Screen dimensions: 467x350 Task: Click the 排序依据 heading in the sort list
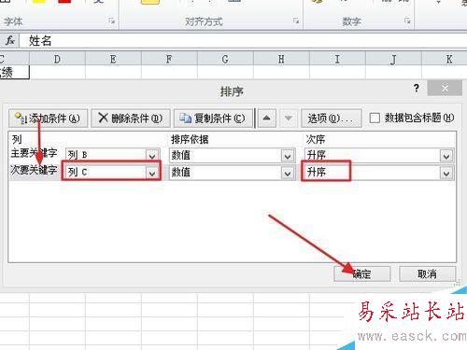pyautogui.click(x=190, y=139)
